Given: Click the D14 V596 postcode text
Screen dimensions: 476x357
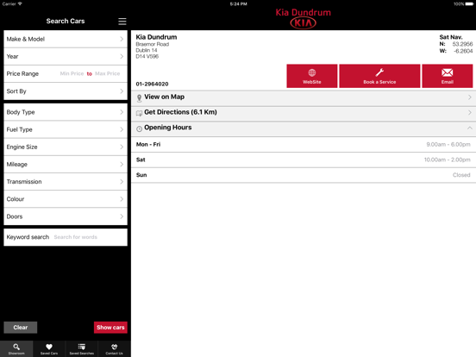Looking at the screenshot, I should click(147, 56).
